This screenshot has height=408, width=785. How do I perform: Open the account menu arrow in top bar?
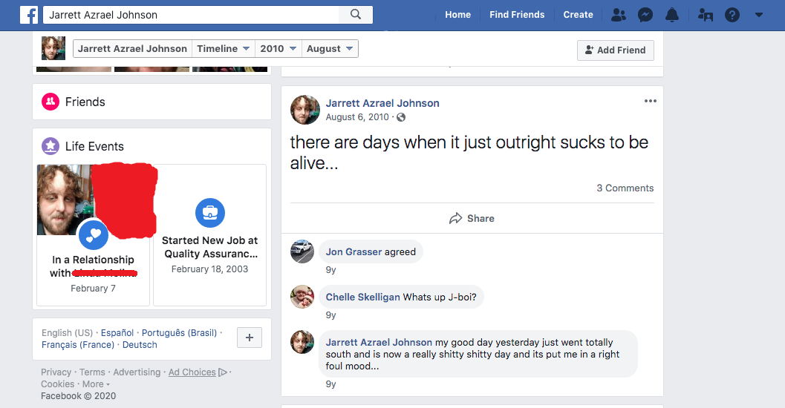(759, 15)
